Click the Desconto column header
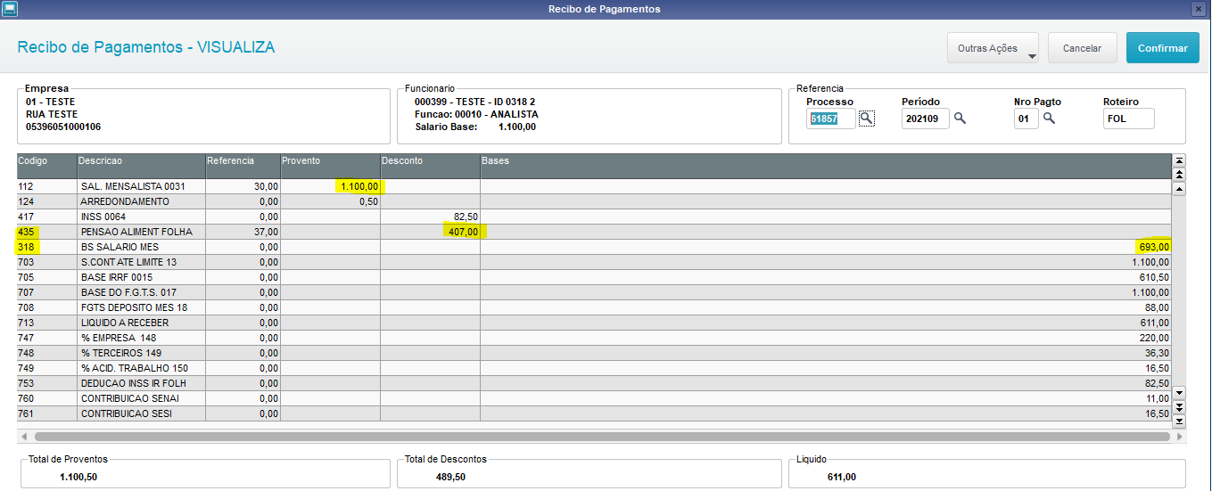 (x=430, y=166)
